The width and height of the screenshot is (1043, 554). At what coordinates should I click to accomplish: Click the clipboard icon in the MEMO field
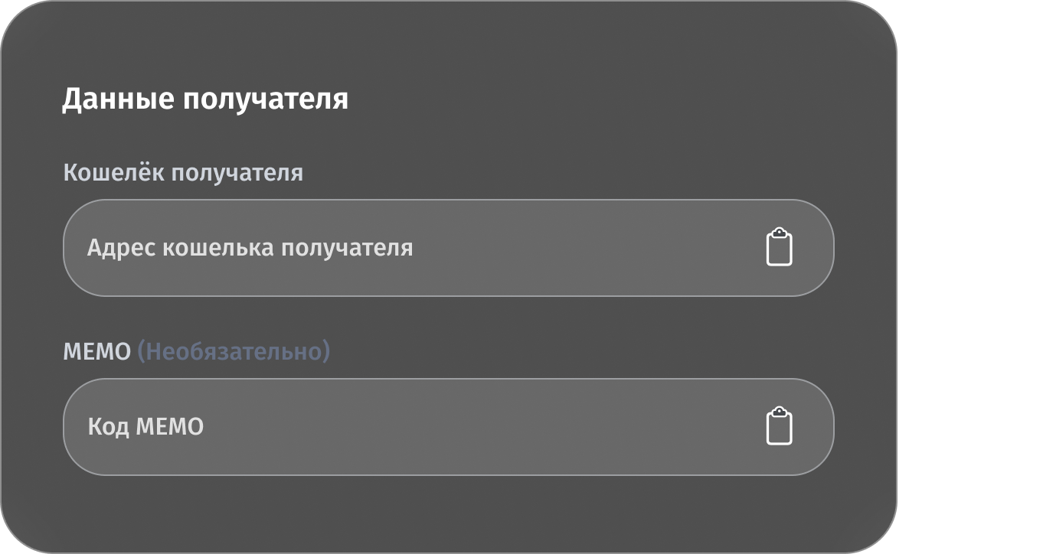(x=780, y=427)
